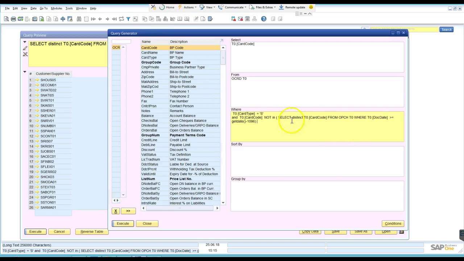This screenshot has height=261, width=464.
Task: Click the Print toolbar icon
Action: (13, 19)
